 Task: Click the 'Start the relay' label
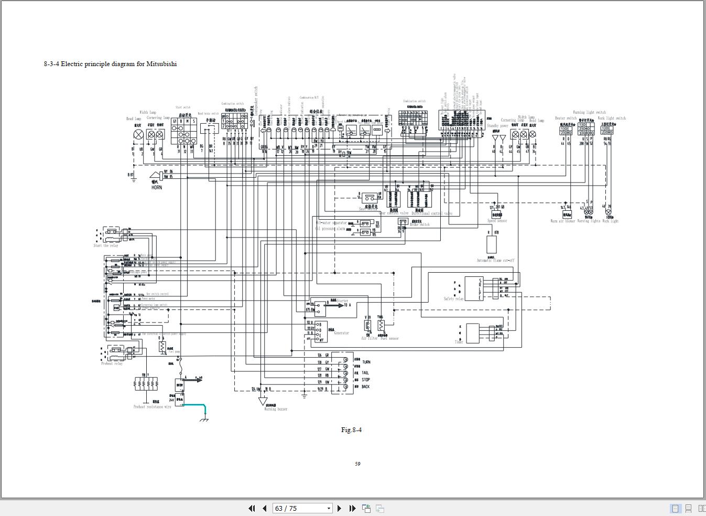tap(106, 245)
